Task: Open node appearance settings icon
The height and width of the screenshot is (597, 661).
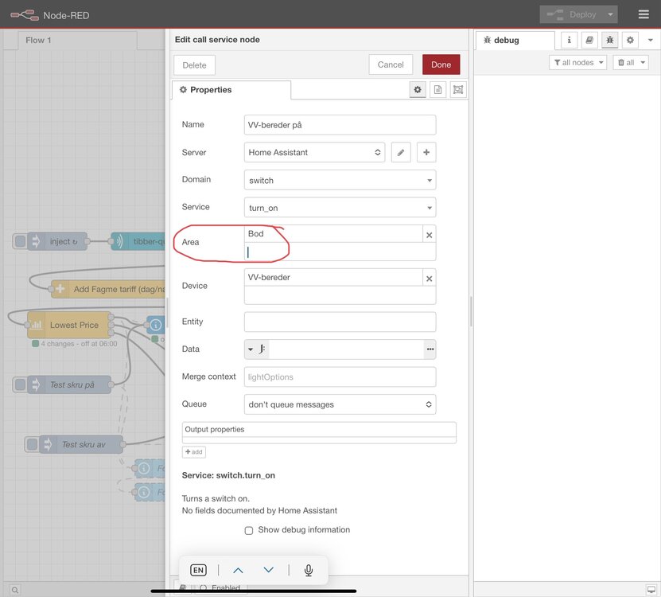Action: (x=457, y=90)
